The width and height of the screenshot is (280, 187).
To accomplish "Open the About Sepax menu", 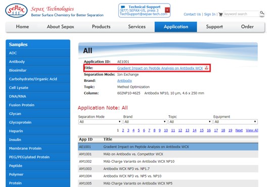I will [60, 27].
